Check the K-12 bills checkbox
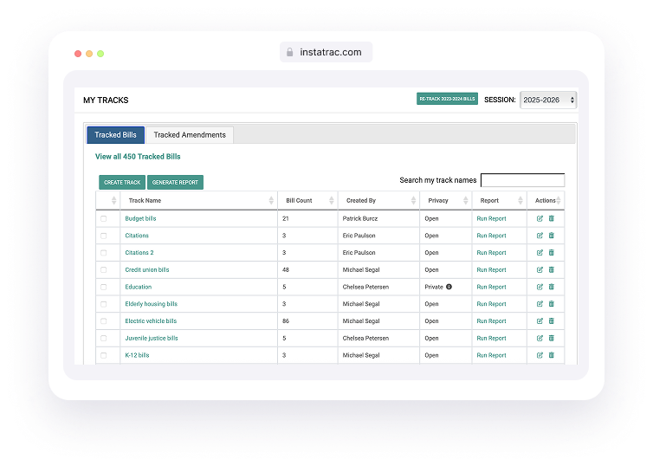 (x=104, y=355)
